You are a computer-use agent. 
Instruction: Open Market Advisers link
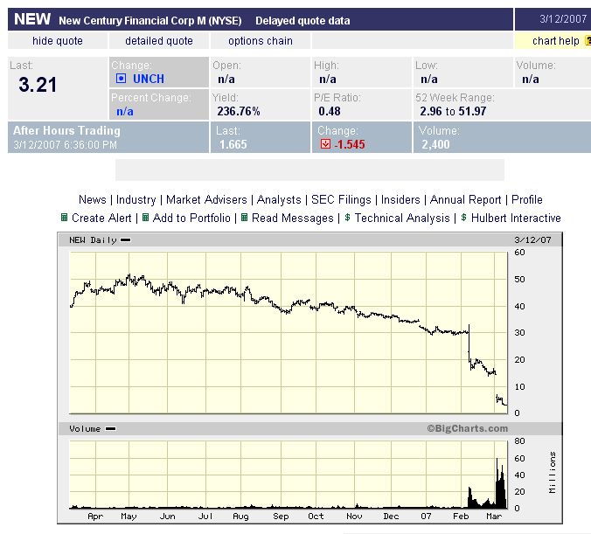click(x=206, y=200)
